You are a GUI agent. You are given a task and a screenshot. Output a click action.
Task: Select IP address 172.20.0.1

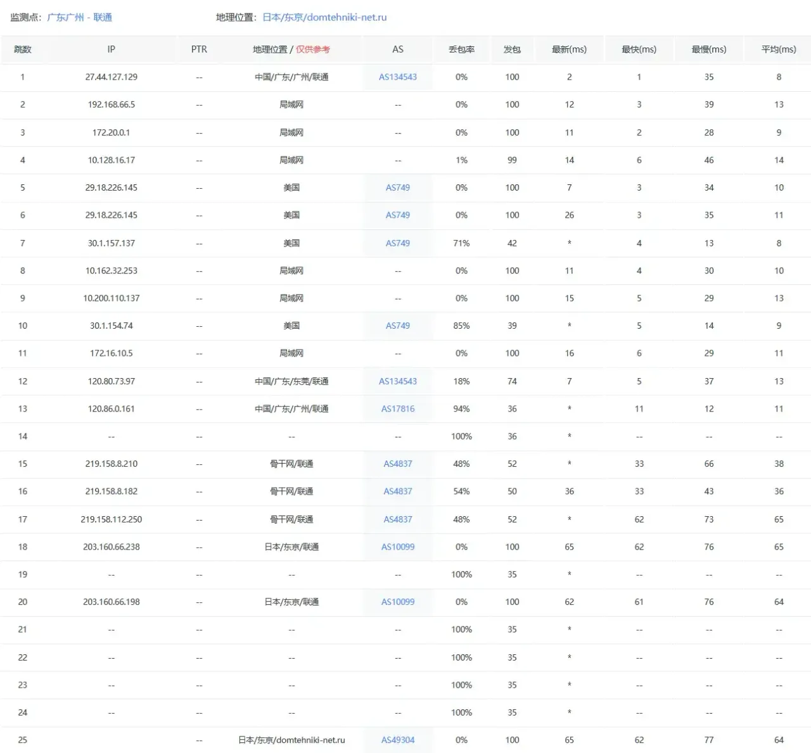click(112, 132)
